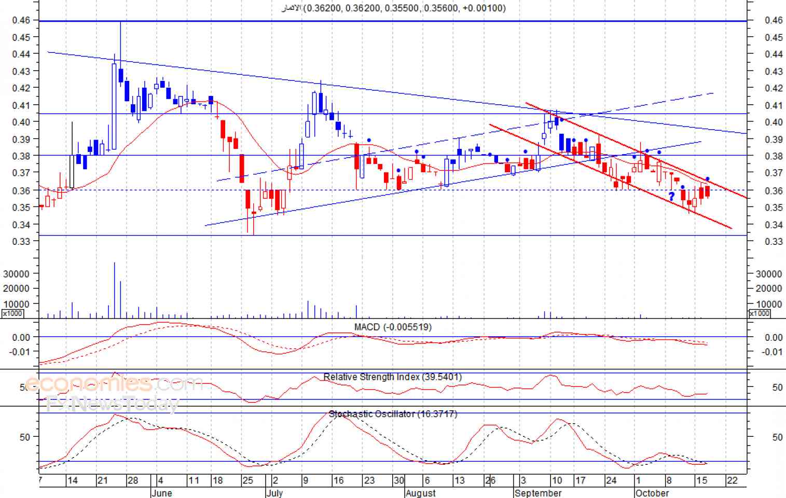This screenshot has width=786, height=498.
Task: Click the June month label
Action: tap(161, 493)
